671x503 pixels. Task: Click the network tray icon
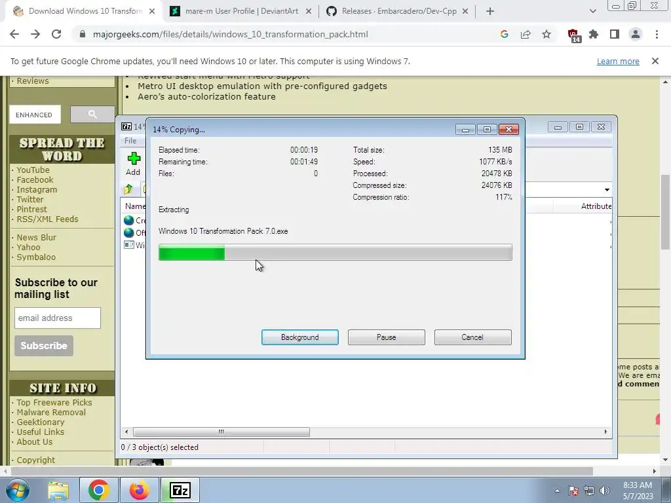pyautogui.click(x=589, y=491)
